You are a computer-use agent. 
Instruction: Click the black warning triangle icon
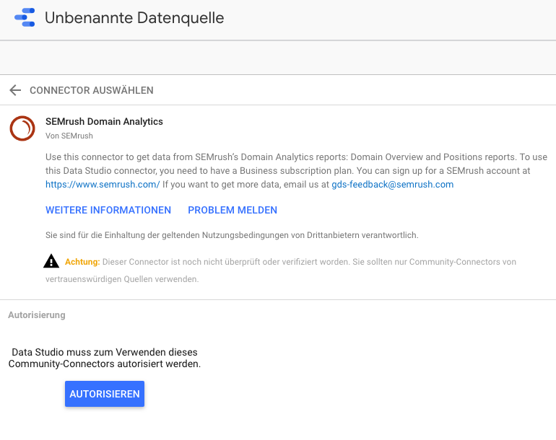(x=51, y=261)
